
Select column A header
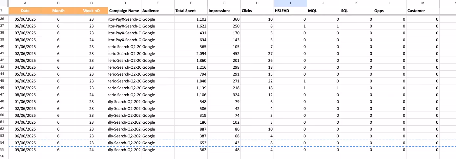25,3
